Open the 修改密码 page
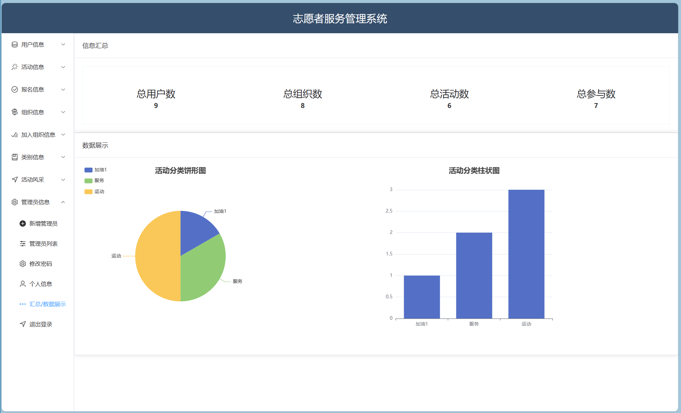The height and width of the screenshot is (413, 681). click(x=38, y=264)
